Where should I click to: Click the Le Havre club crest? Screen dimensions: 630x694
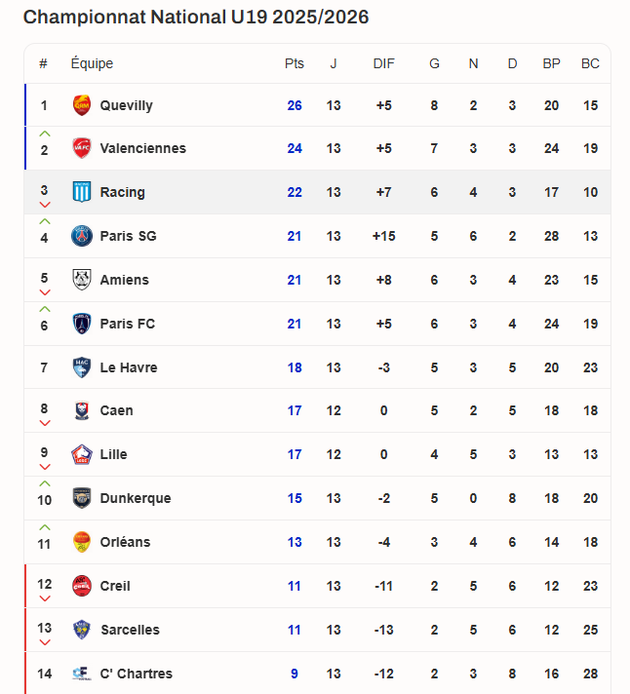[82, 367]
